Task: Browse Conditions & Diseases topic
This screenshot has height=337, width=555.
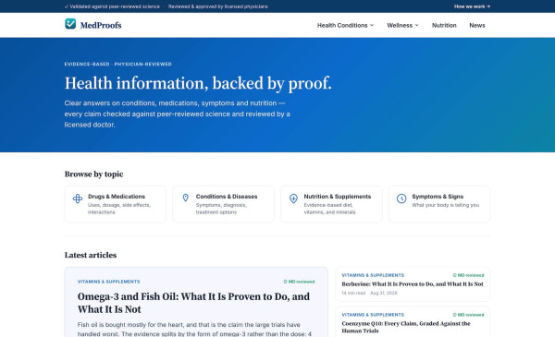Action: tap(223, 204)
